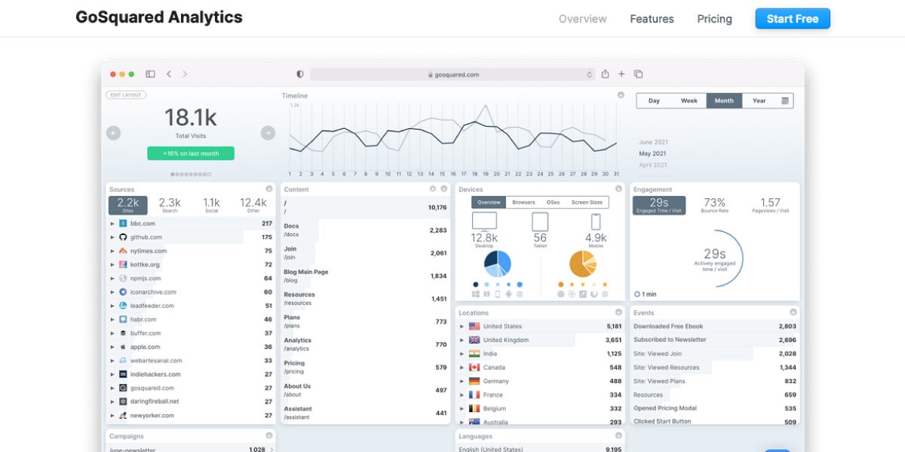The height and width of the screenshot is (452, 905).
Task: Click the Edit Layout button
Action: click(126, 95)
